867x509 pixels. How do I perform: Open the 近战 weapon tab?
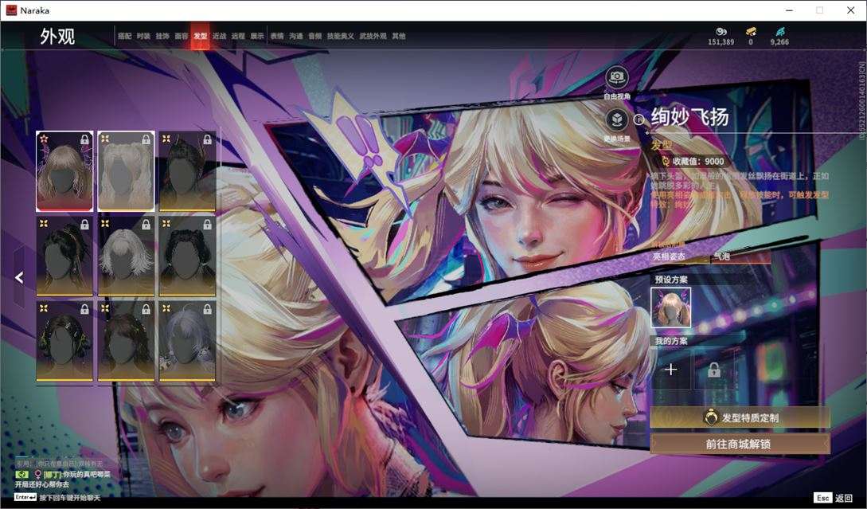click(220, 36)
